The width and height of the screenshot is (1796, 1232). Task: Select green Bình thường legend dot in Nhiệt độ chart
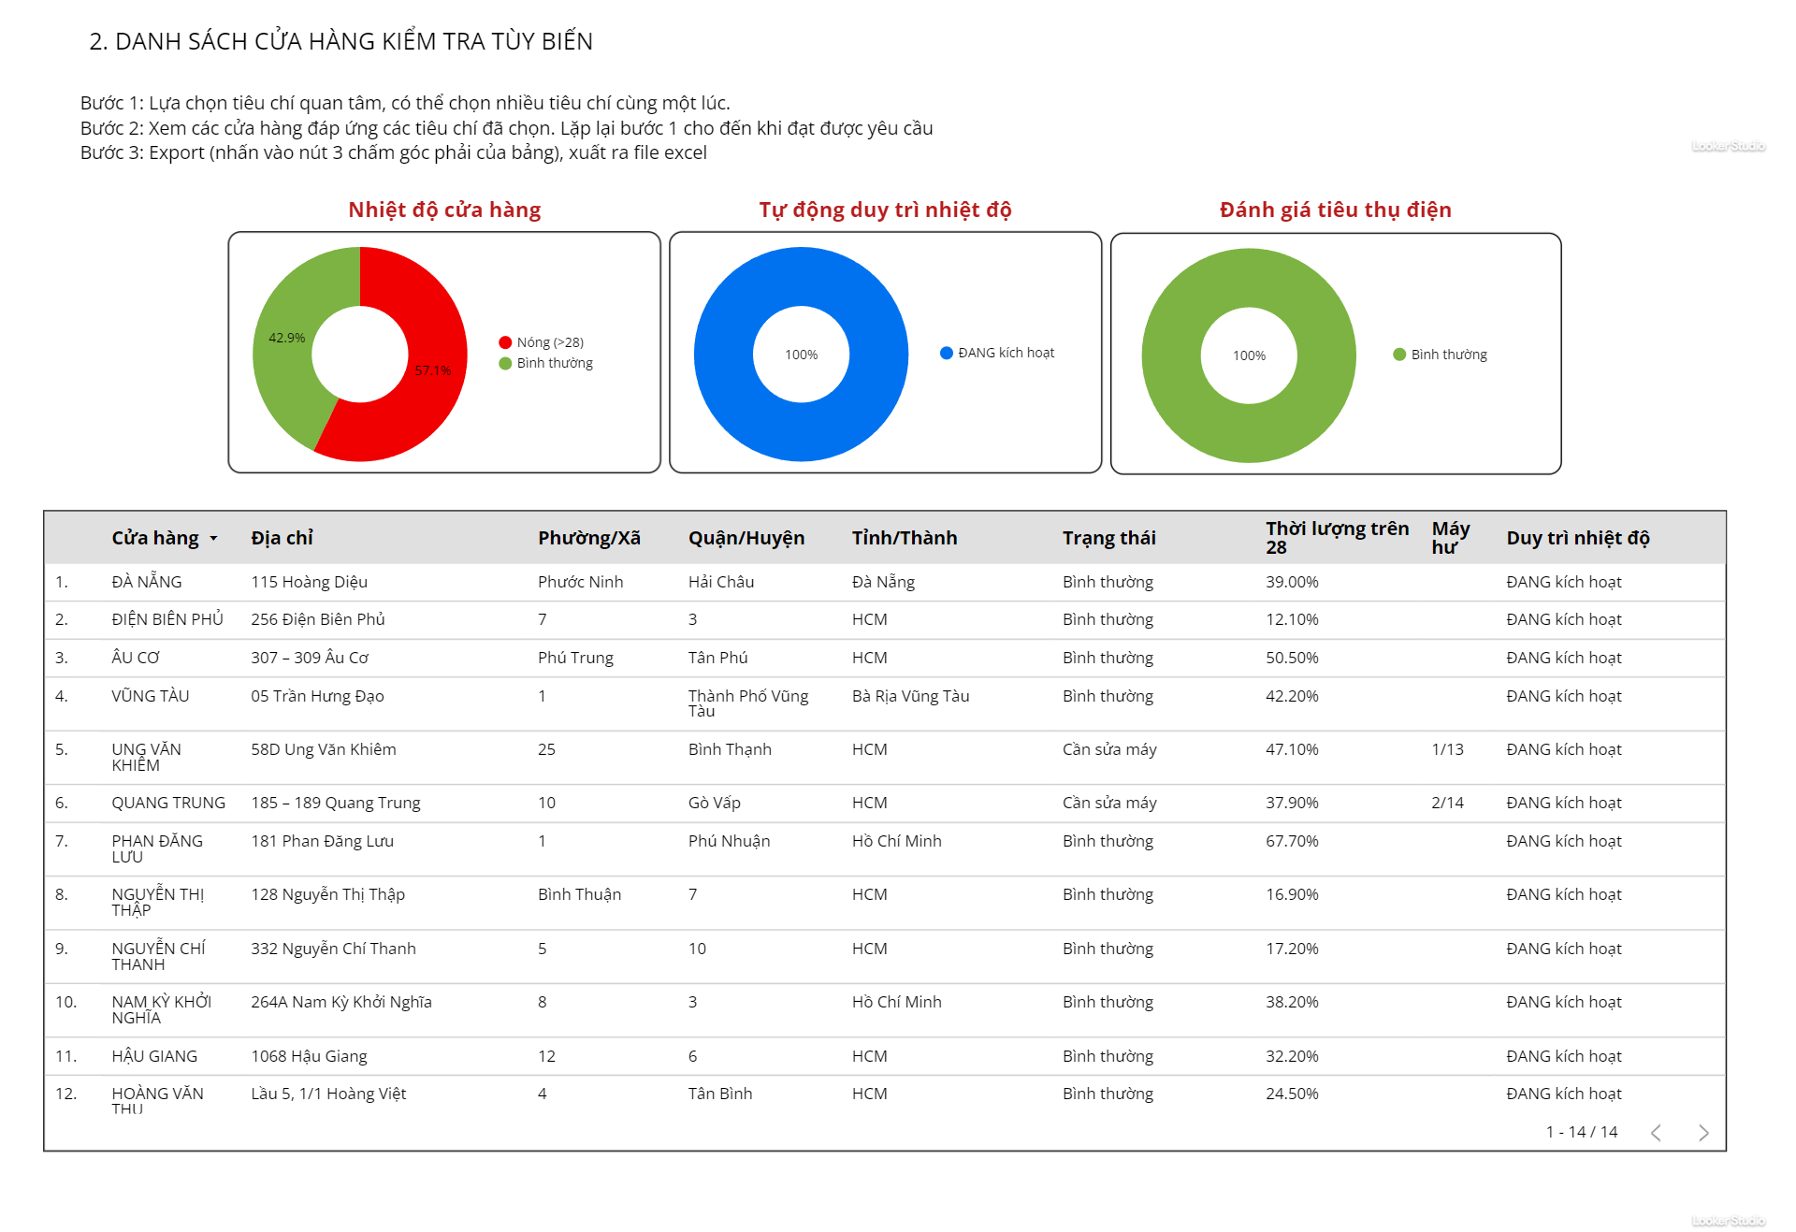[x=505, y=363]
